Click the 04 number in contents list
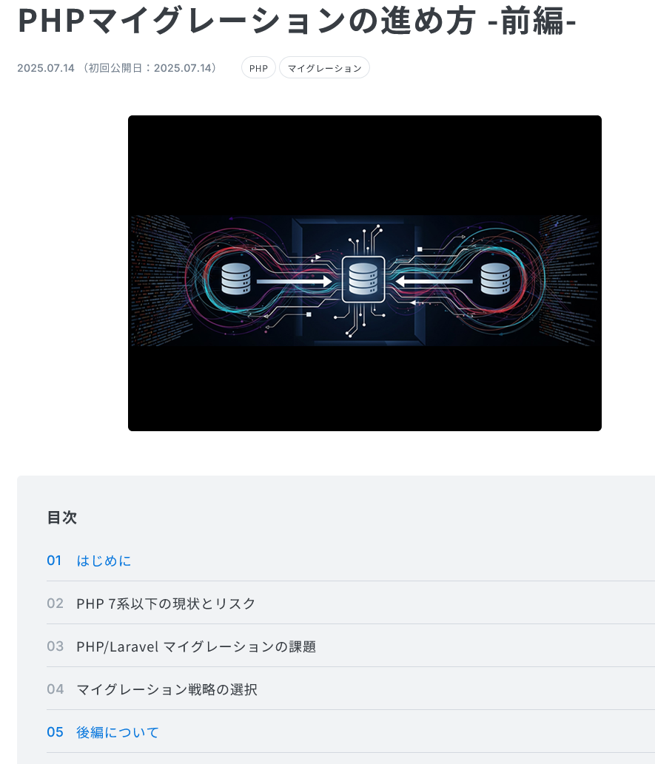The height and width of the screenshot is (764, 655). click(x=55, y=689)
